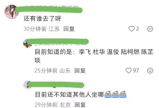The height and width of the screenshot is (108, 159).
Task: Select comment listing 李飞 杜华 温俊
Action: point(94,56)
